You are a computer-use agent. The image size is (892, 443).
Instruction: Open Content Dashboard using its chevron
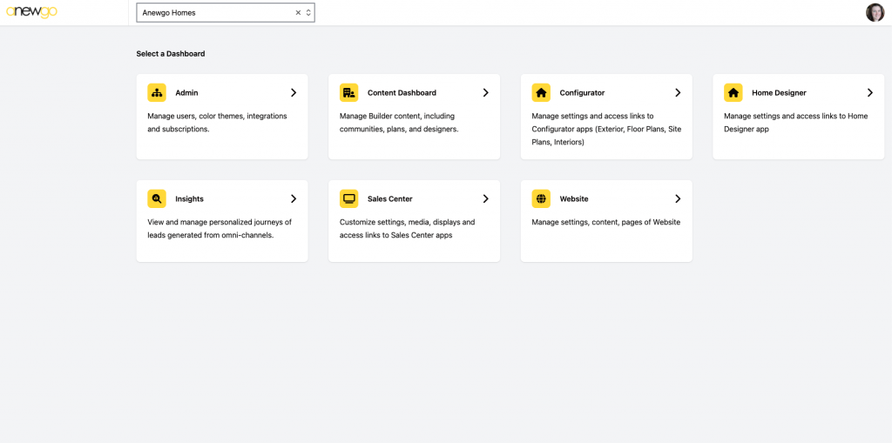486,93
